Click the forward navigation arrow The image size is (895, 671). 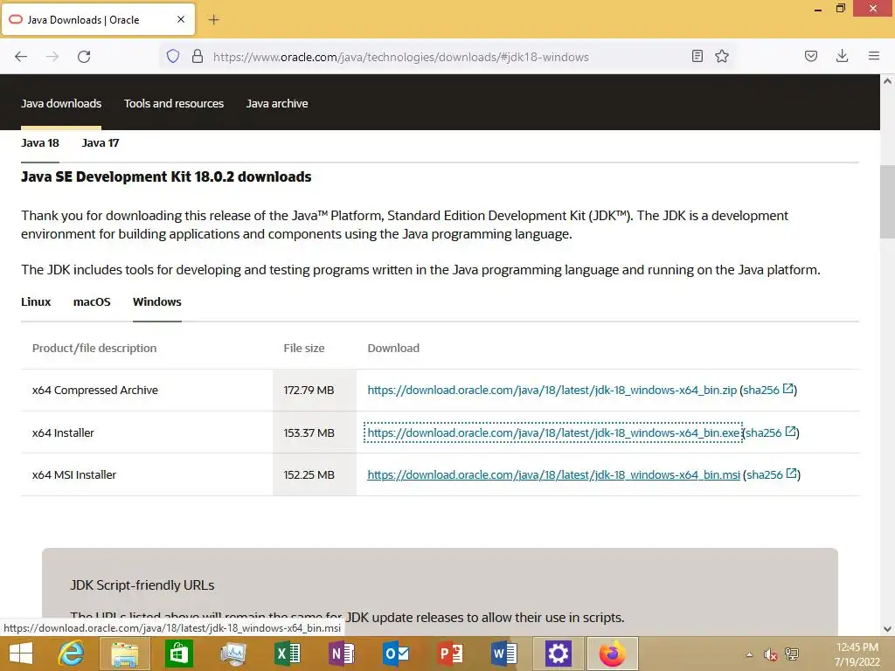point(52,57)
